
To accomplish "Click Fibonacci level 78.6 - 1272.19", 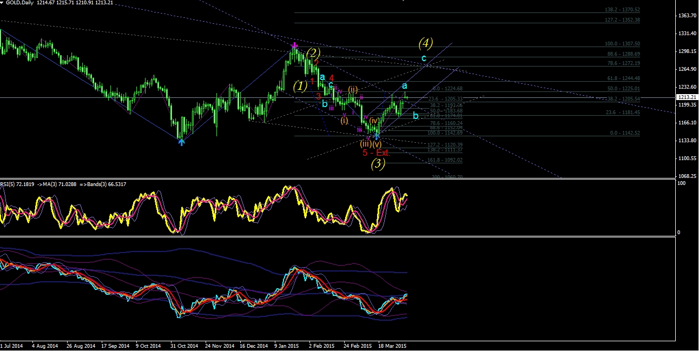I will tap(623, 63).
